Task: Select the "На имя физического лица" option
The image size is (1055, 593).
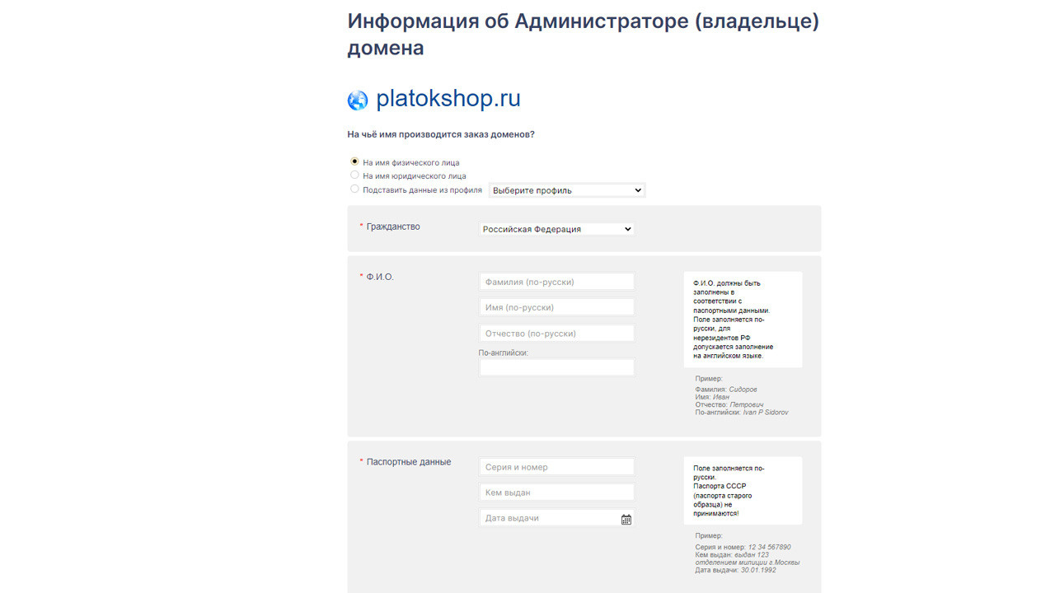Action: (354, 161)
